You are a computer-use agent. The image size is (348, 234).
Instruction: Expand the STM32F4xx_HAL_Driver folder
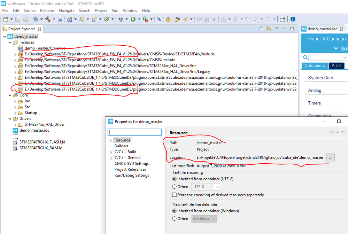point(15,125)
